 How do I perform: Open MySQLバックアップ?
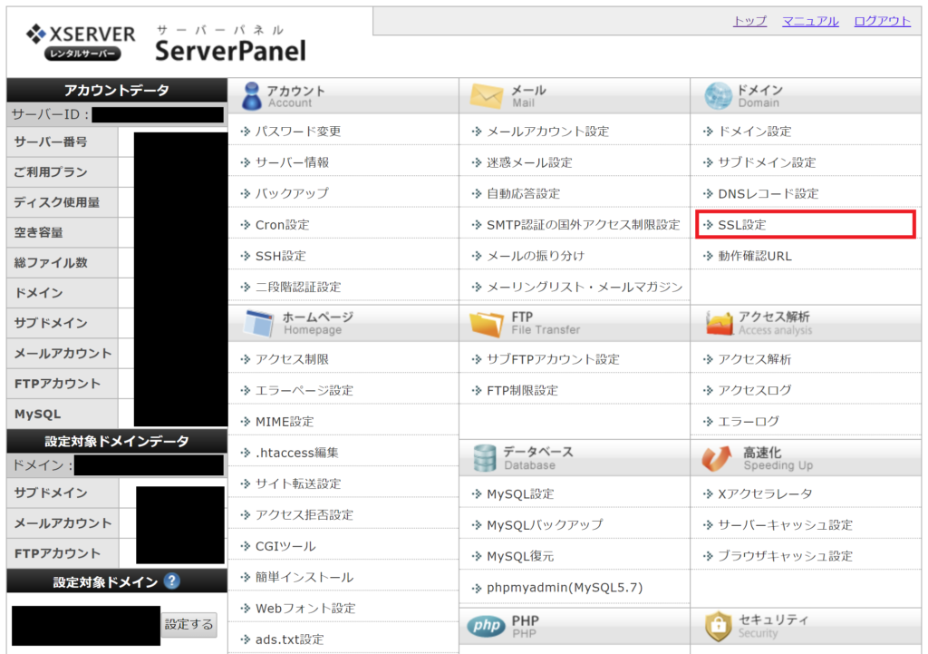545,525
